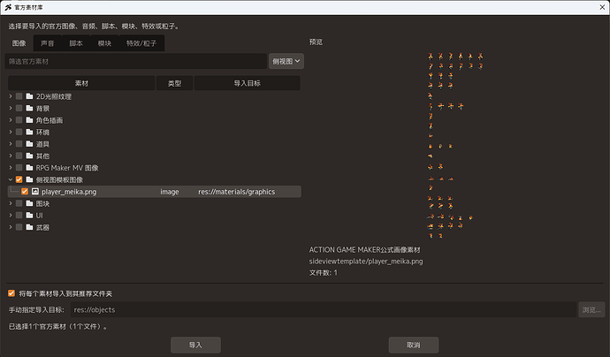Close the 官方素材库 dialog
The height and width of the screenshot is (357, 610).
(x=602, y=7)
